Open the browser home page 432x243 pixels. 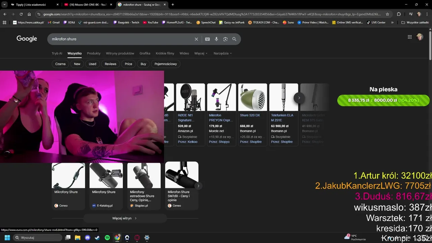pyautogui.click(x=29, y=14)
